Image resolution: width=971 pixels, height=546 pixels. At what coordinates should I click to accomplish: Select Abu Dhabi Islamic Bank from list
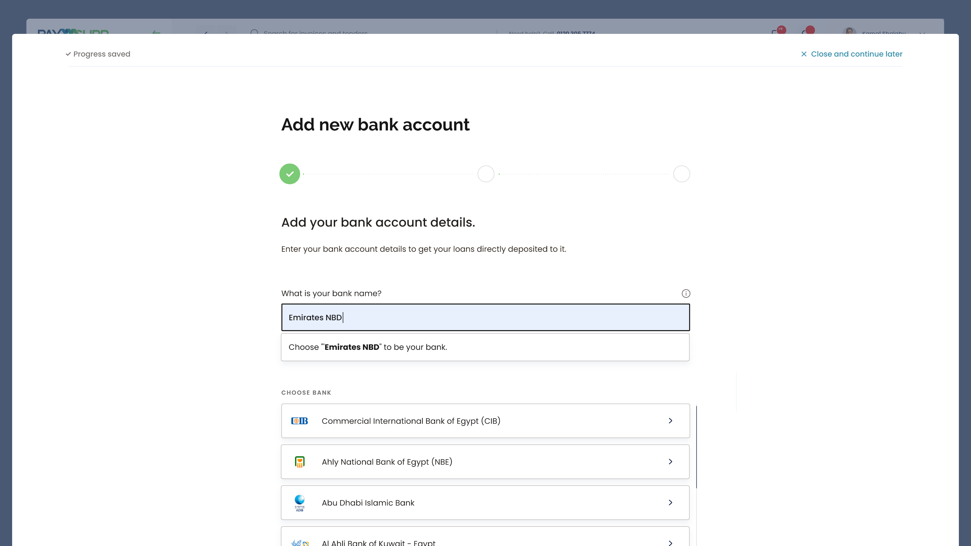[368, 503]
